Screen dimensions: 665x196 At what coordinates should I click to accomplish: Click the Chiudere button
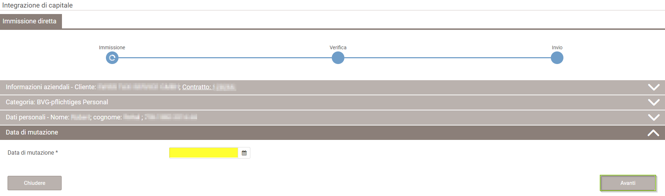coord(35,183)
